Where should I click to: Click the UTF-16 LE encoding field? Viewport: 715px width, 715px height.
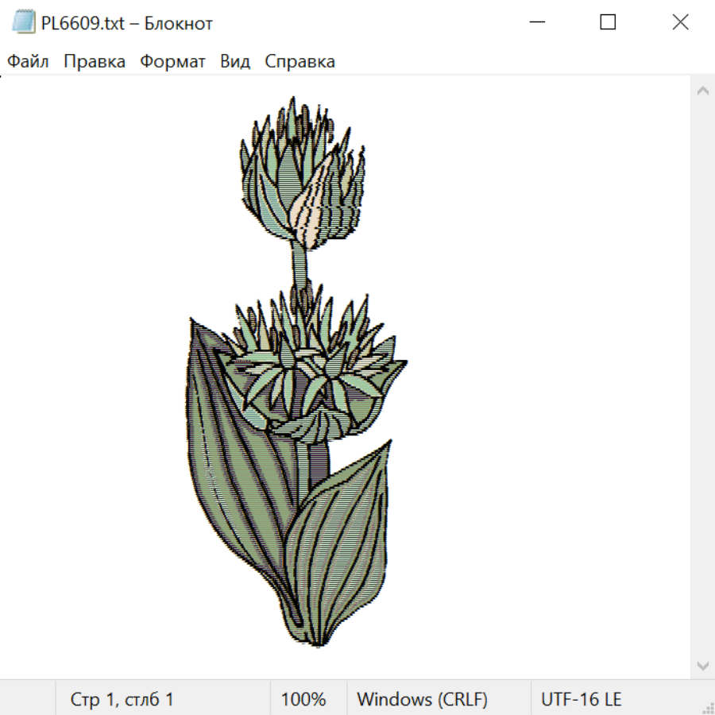pyautogui.click(x=581, y=700)
